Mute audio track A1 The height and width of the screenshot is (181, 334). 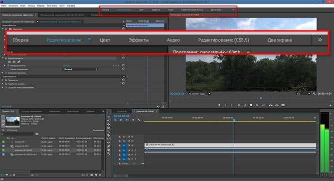132,151
